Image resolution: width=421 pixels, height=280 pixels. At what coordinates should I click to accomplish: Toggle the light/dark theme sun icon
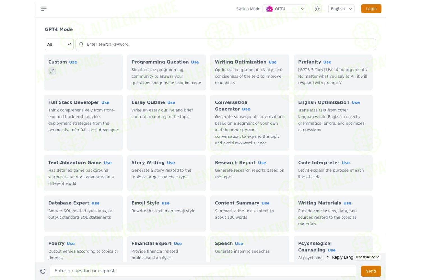click(317, 9)
